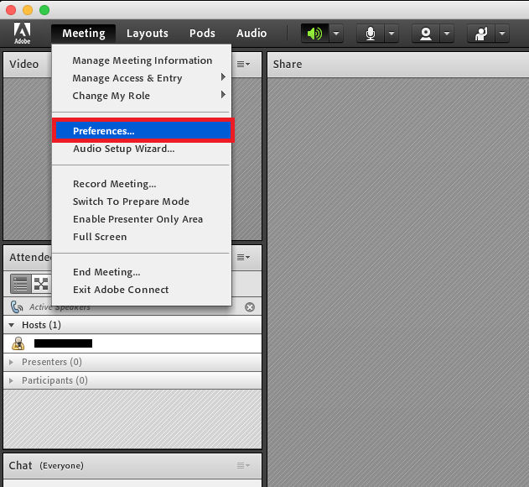
Task: Launch Audio Setup Wizard...
Action: pos(142,149)
